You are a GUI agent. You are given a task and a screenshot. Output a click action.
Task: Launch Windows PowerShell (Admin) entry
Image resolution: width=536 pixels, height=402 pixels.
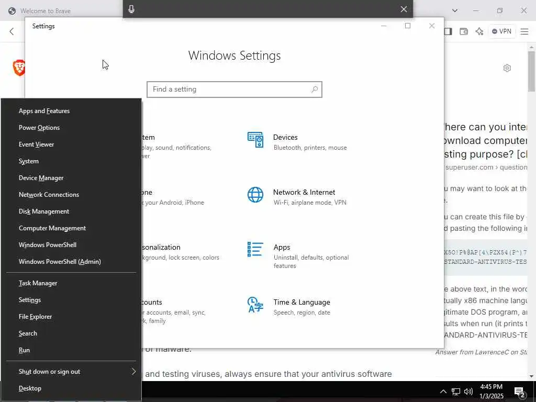(x=71, y=262)
